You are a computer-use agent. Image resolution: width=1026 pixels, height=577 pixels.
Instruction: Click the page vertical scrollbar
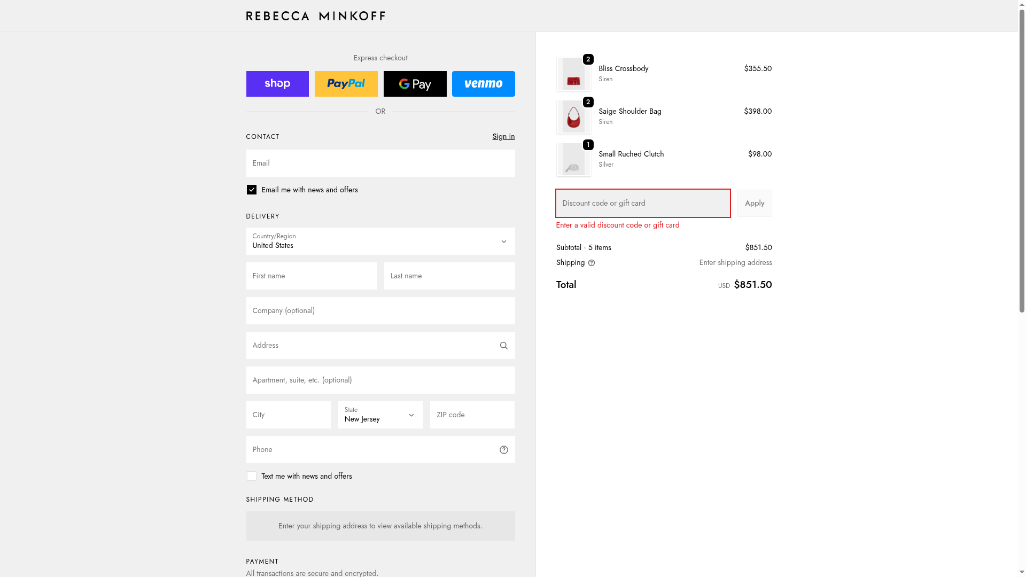[x=1022, y=160]
